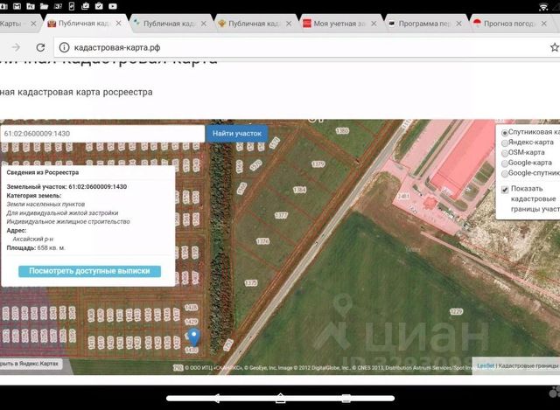Switch to the Карты tab
The image size is (560, 410).
(14, 24)
